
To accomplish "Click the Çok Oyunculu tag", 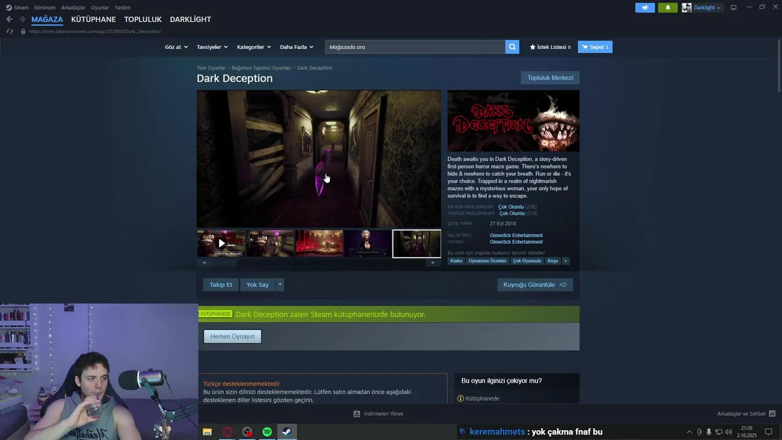I will pos(527,261).
